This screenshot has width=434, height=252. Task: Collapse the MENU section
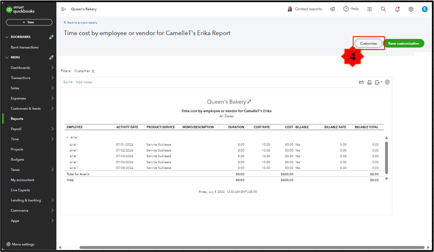click(7, 58)
